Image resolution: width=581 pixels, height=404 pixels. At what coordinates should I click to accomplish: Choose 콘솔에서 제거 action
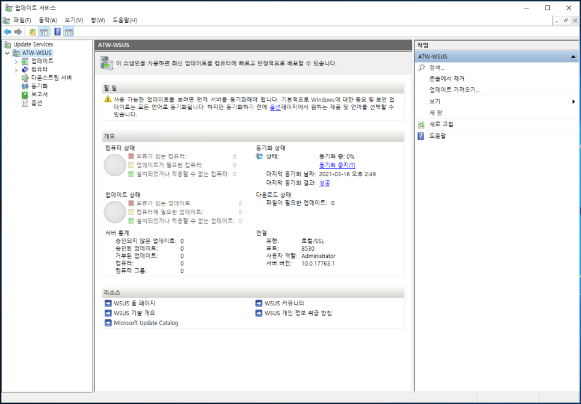pos(447,79)
